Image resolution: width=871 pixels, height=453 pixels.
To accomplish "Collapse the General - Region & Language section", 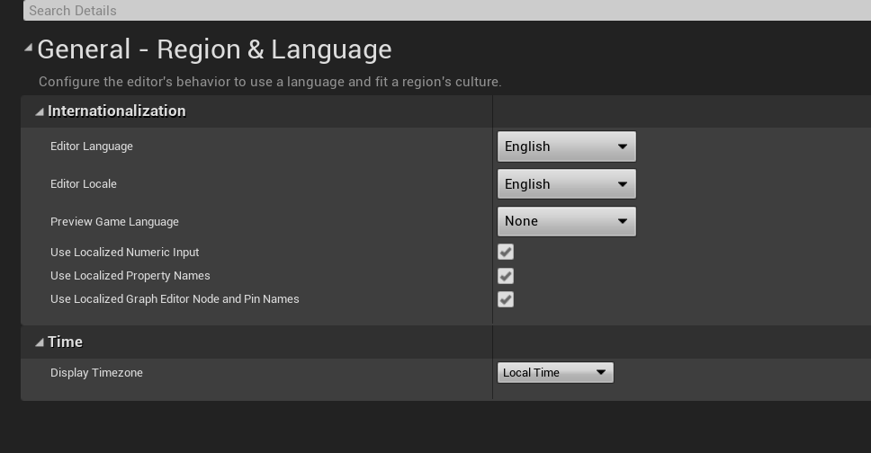I will [28, 49].
